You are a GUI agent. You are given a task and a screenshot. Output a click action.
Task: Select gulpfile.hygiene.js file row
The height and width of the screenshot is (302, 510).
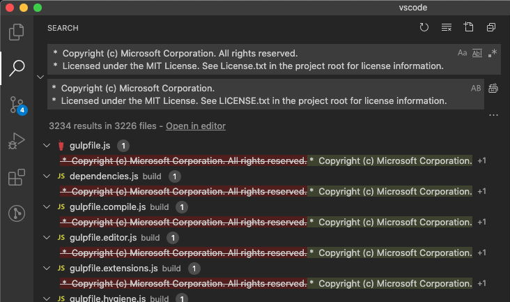[x=272, y=298]
